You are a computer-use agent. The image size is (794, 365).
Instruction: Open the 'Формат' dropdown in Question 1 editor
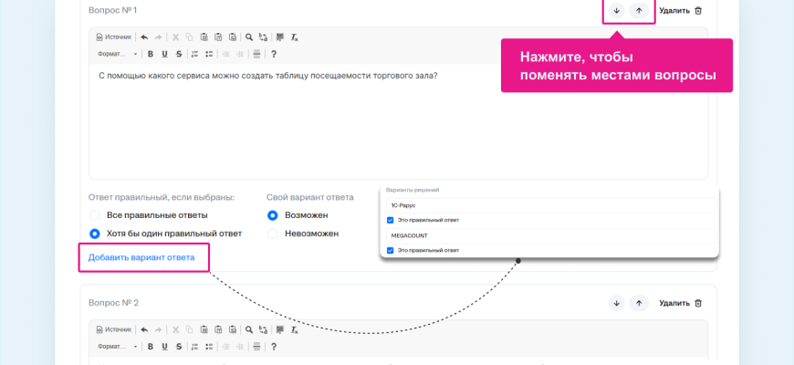coord(117,54)
